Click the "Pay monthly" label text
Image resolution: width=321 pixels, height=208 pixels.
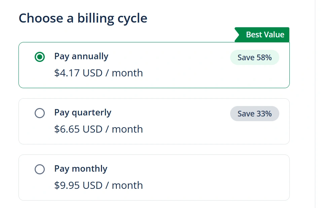81,169
